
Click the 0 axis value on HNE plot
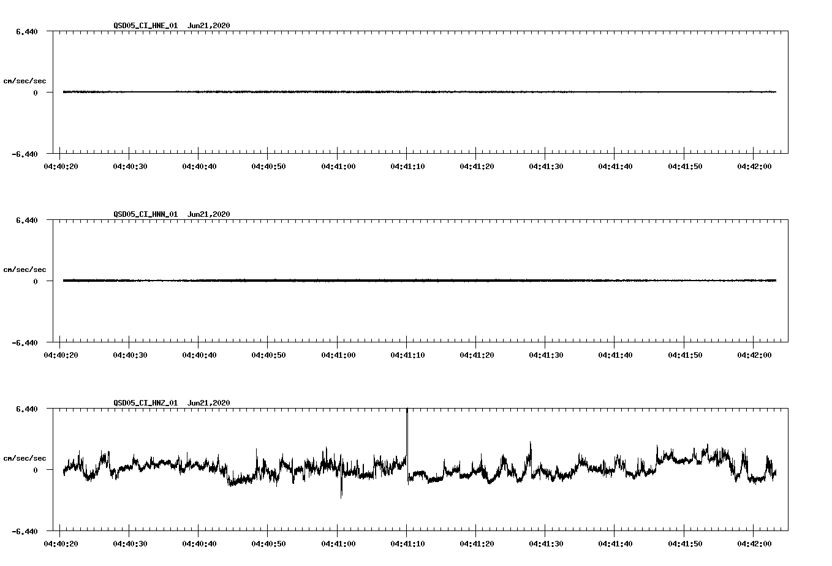tap(36, 93)
